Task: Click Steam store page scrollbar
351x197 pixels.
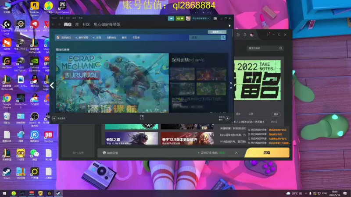Action: [233, 33]
